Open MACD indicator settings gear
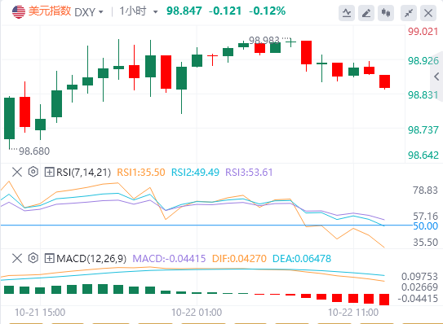The width and height of the screenshot is (443, 324). (x=33, y=258)
